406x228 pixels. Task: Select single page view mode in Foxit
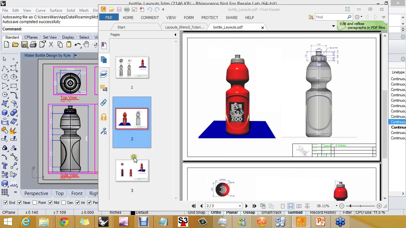[283, 206]
